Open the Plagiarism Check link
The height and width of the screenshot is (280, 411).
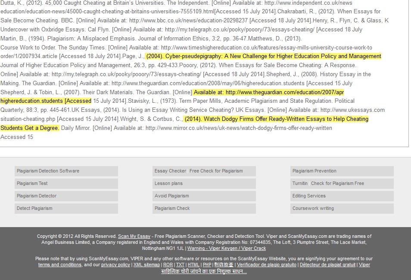click(172, 208)
